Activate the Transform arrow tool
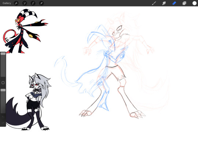The image size is (198, 148). pos(41,3)
